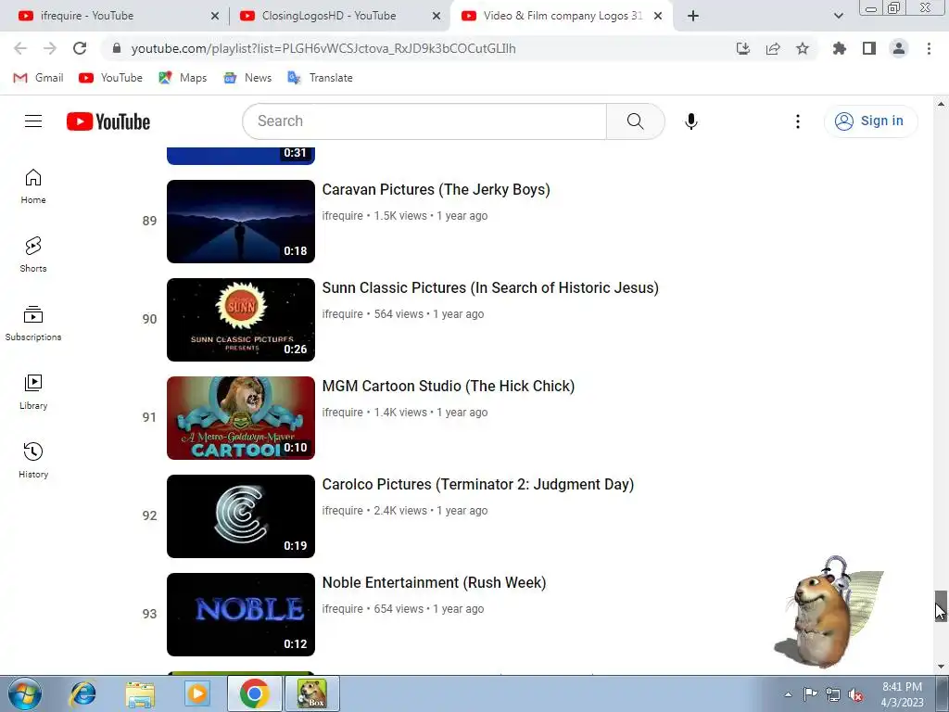
Task: View site information lock icon
Action: pyautogui.click(x=117, y=48)
